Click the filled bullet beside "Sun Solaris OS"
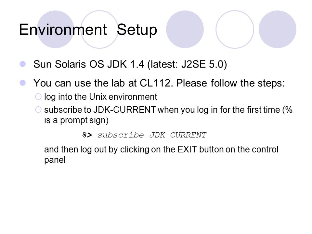This screenshot has height=234, width=312. (x=23, y=64)
